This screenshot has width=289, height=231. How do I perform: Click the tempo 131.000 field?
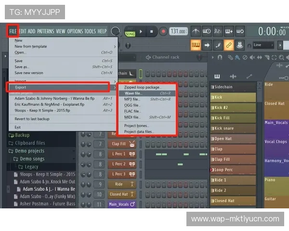click(178, 31)
